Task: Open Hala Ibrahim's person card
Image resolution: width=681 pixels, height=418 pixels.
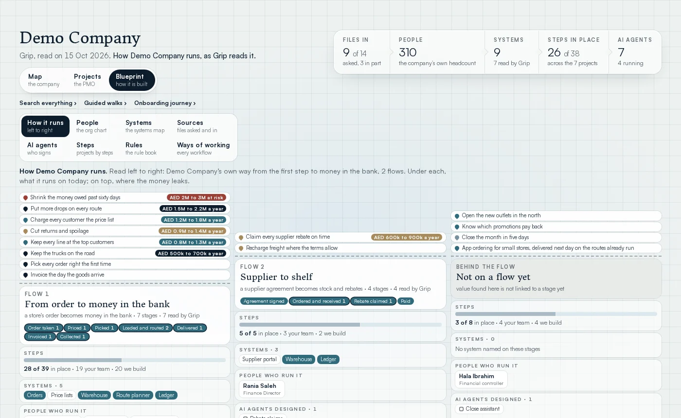Action: [481, 380]
